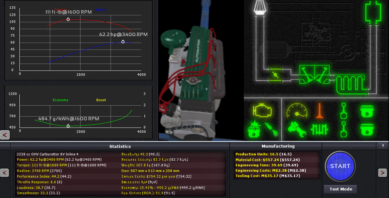Screen dimensions: 389x198
Task: Click the Test Mode button
Action: coord(340,189)
